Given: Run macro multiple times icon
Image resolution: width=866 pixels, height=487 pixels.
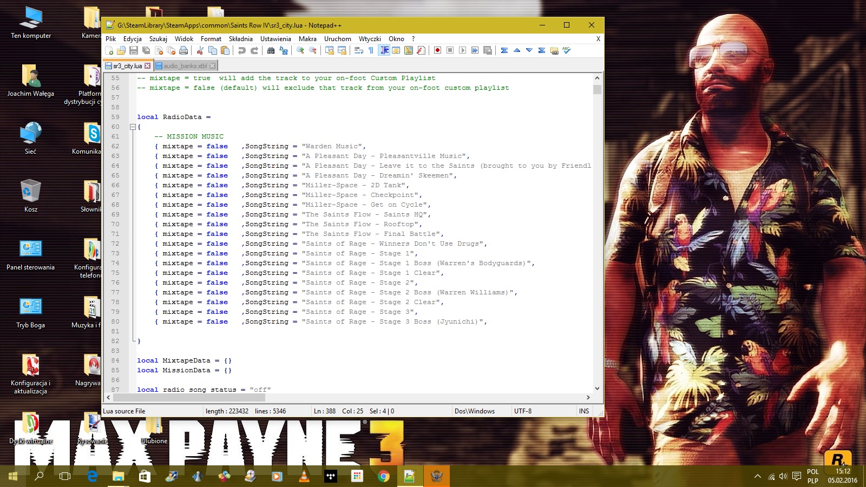Looking at the screenshot, I should pyautogui.click(x=475, y=50).
